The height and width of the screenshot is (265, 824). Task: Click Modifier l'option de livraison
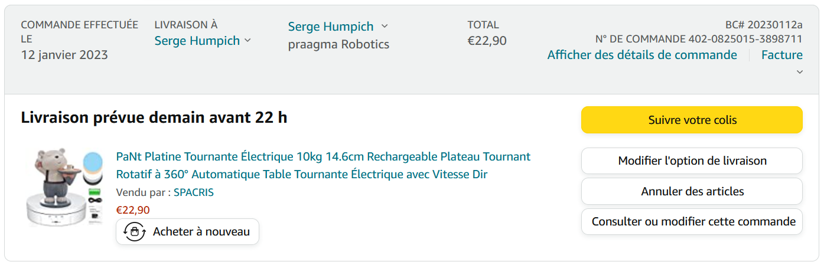692,161
